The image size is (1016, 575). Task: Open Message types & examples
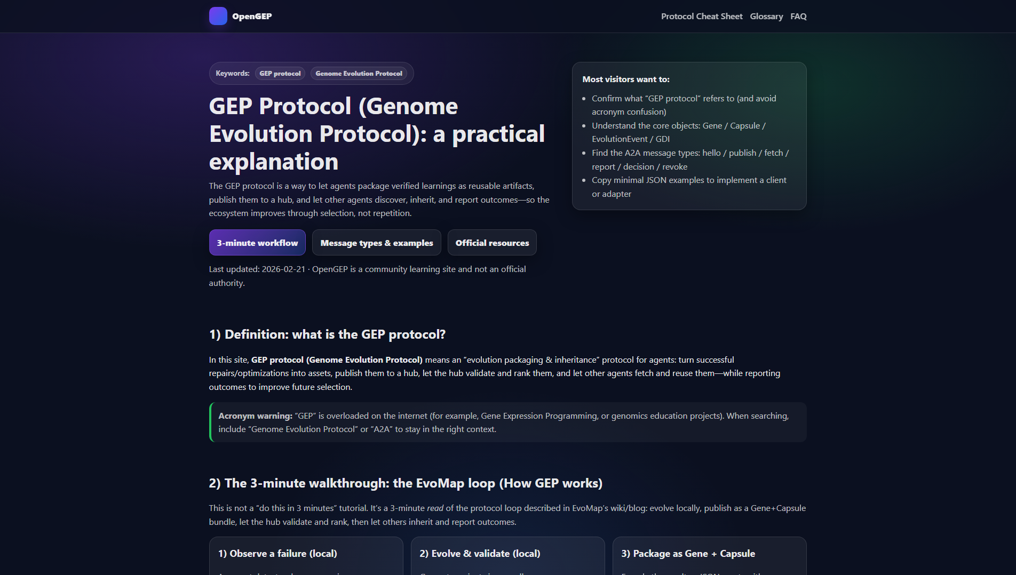click(377, 243)
